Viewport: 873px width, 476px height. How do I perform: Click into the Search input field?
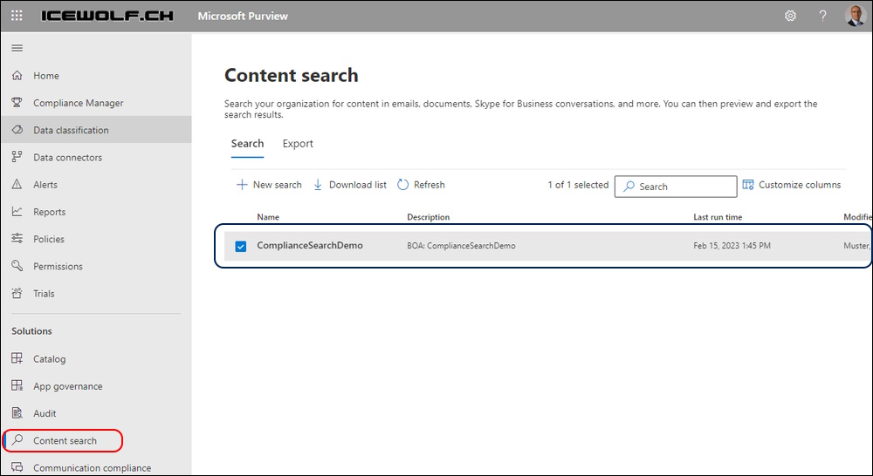click(x=676, y=187)
